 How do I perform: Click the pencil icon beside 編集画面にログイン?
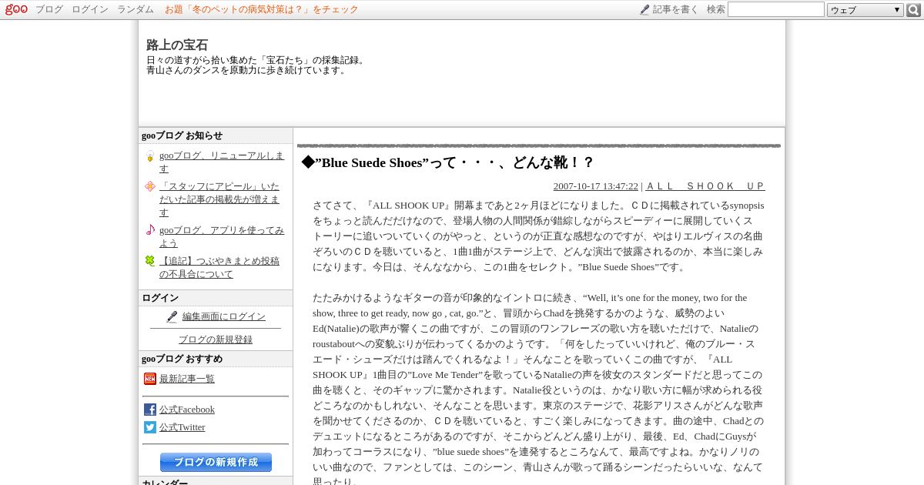172,316
